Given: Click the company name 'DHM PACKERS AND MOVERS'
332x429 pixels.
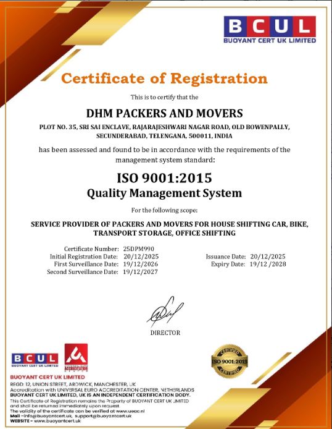Looking at the screenshot, I should (164, 113).
